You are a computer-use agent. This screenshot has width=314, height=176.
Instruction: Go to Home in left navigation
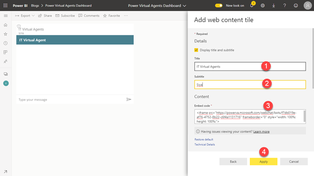click(x=6, y=25)
